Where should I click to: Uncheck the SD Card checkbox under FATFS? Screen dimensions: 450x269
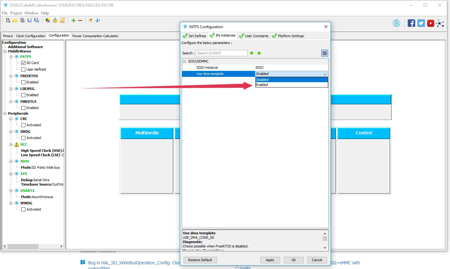23,63
